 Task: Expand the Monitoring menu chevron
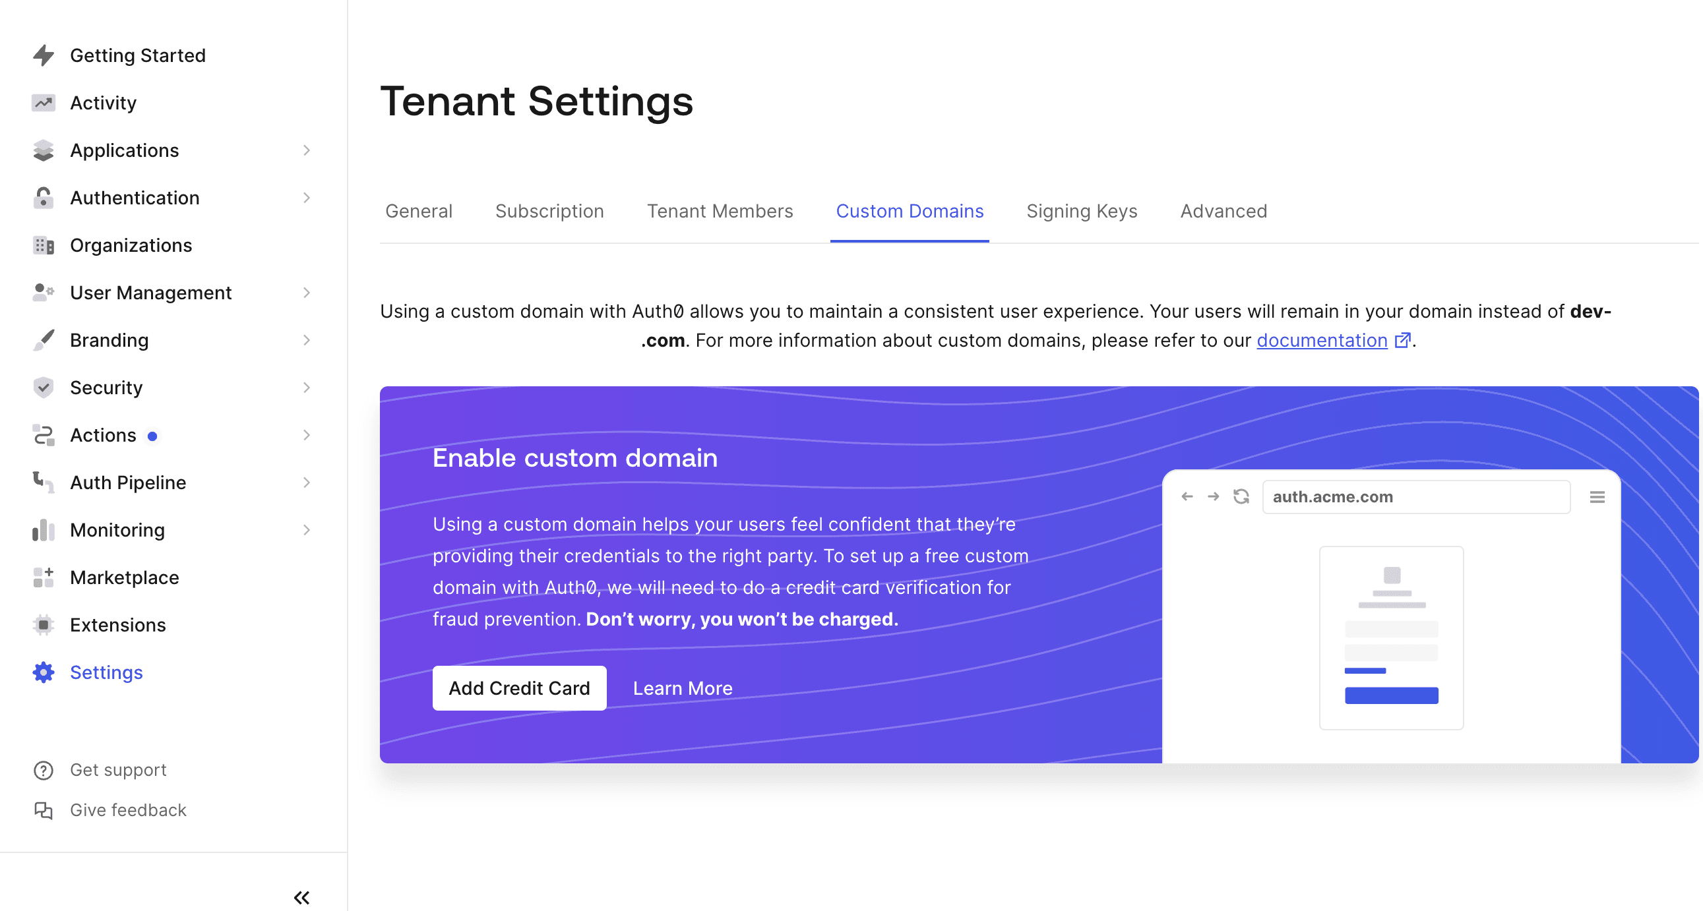(306, 530)
